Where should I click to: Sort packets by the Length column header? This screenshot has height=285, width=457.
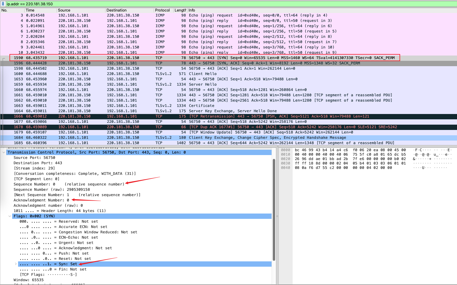(x=180, y=10)
